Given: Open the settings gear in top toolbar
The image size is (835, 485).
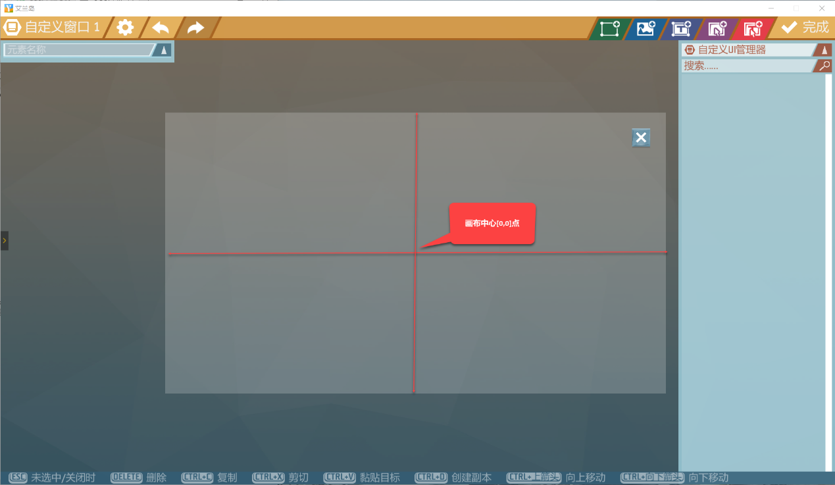Looking at the screenshot, I should (x=125, y=28).
